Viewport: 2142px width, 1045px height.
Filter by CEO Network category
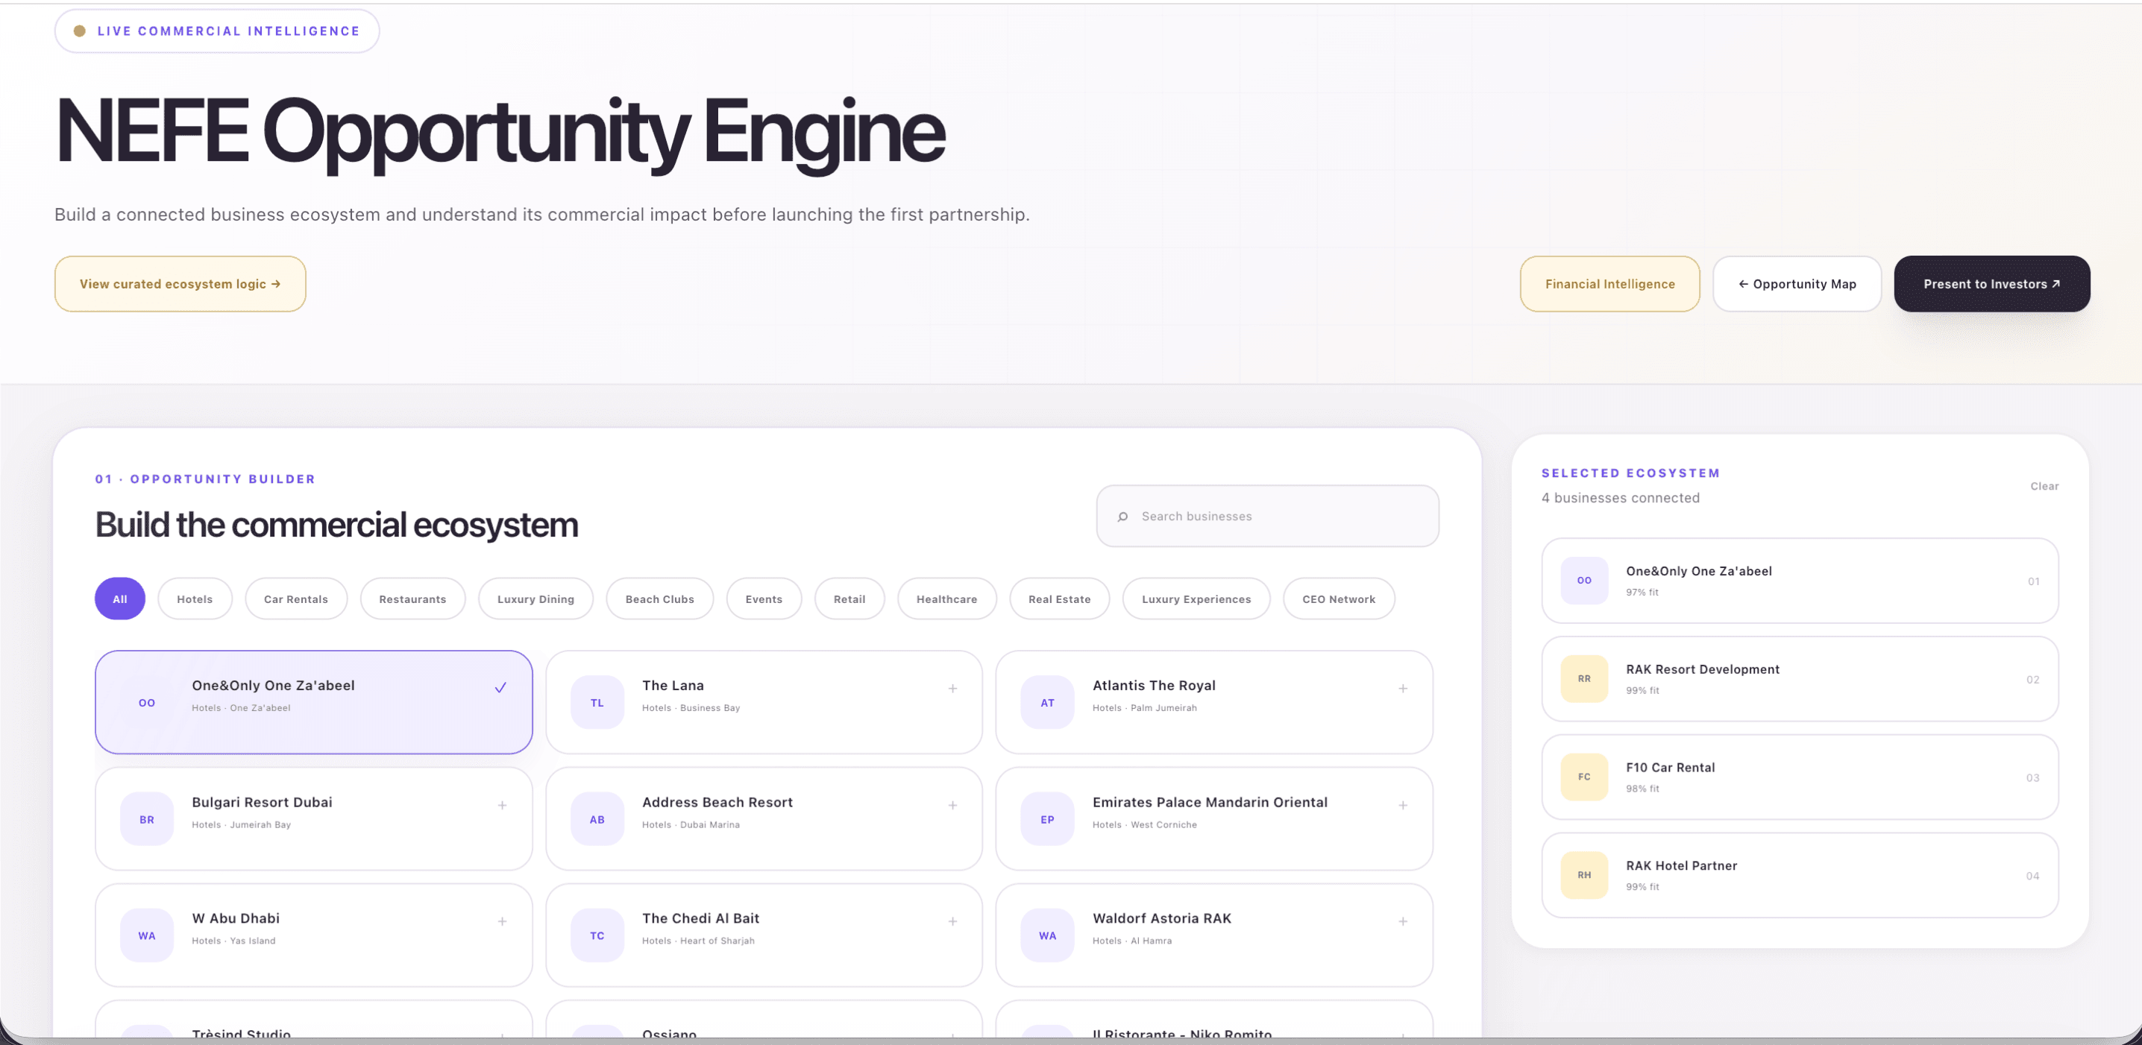(x=1339, y=599)
